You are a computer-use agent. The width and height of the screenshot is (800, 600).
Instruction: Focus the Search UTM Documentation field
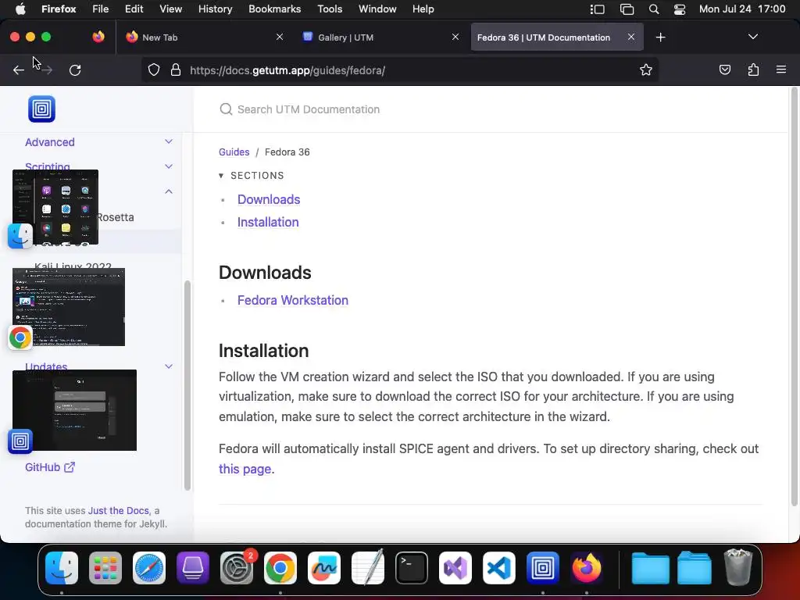490,109
